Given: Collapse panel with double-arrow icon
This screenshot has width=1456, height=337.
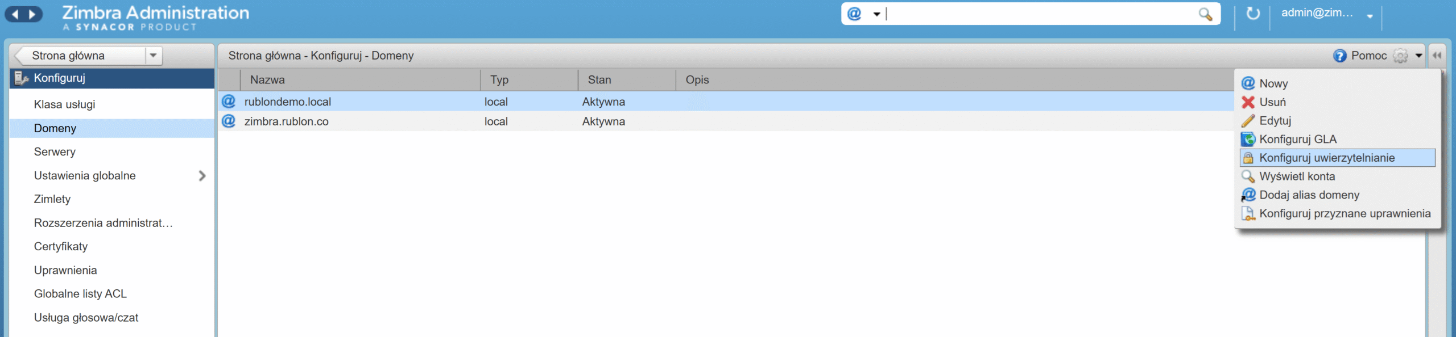Looking at the screenshot, I should coord(1437,56).
